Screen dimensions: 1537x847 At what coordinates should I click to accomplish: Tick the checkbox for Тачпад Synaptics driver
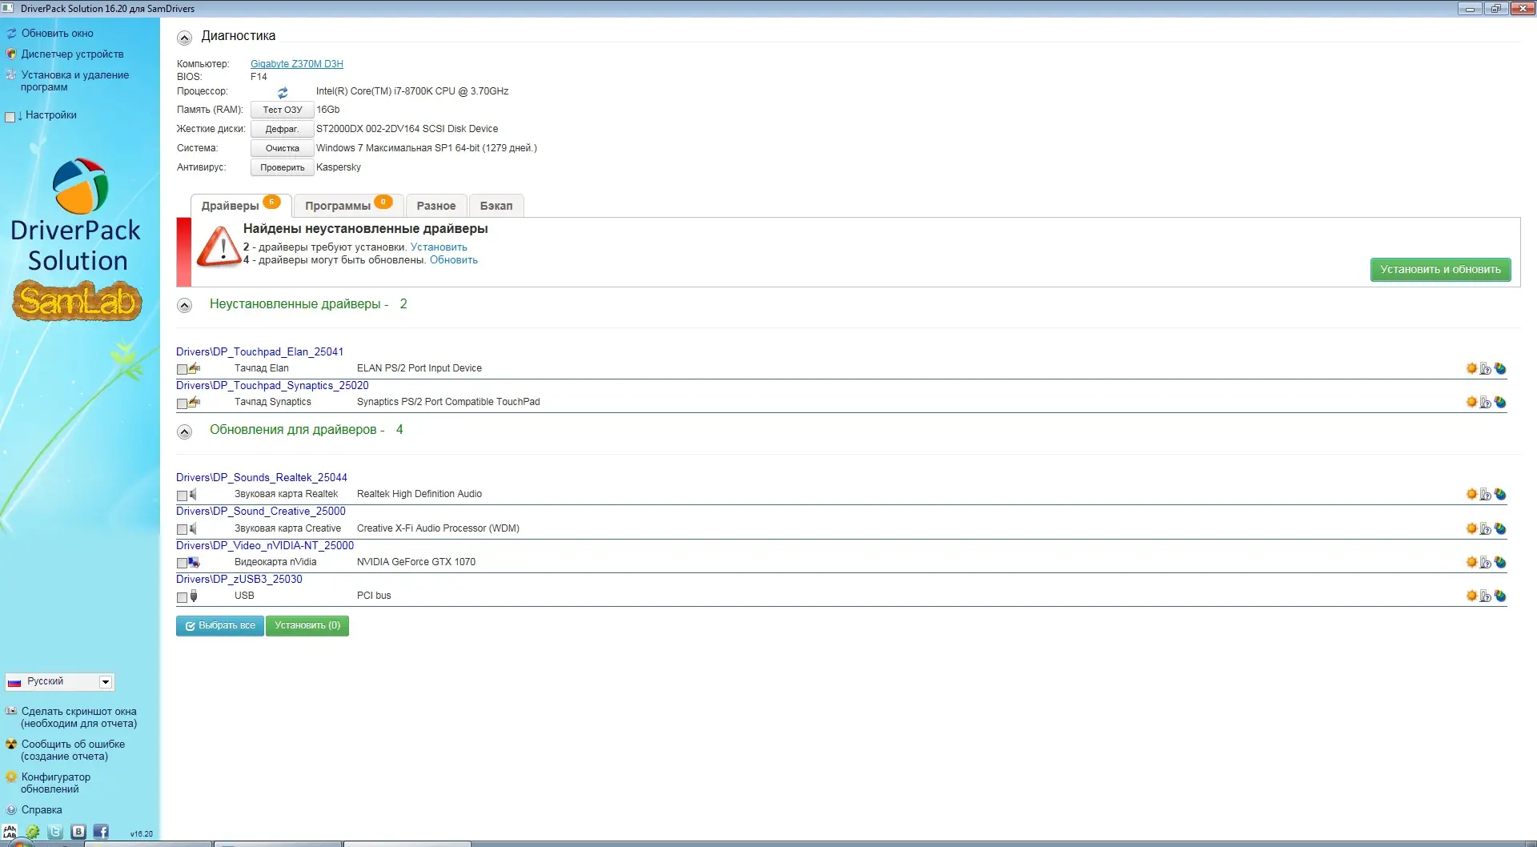coord(182,403)
